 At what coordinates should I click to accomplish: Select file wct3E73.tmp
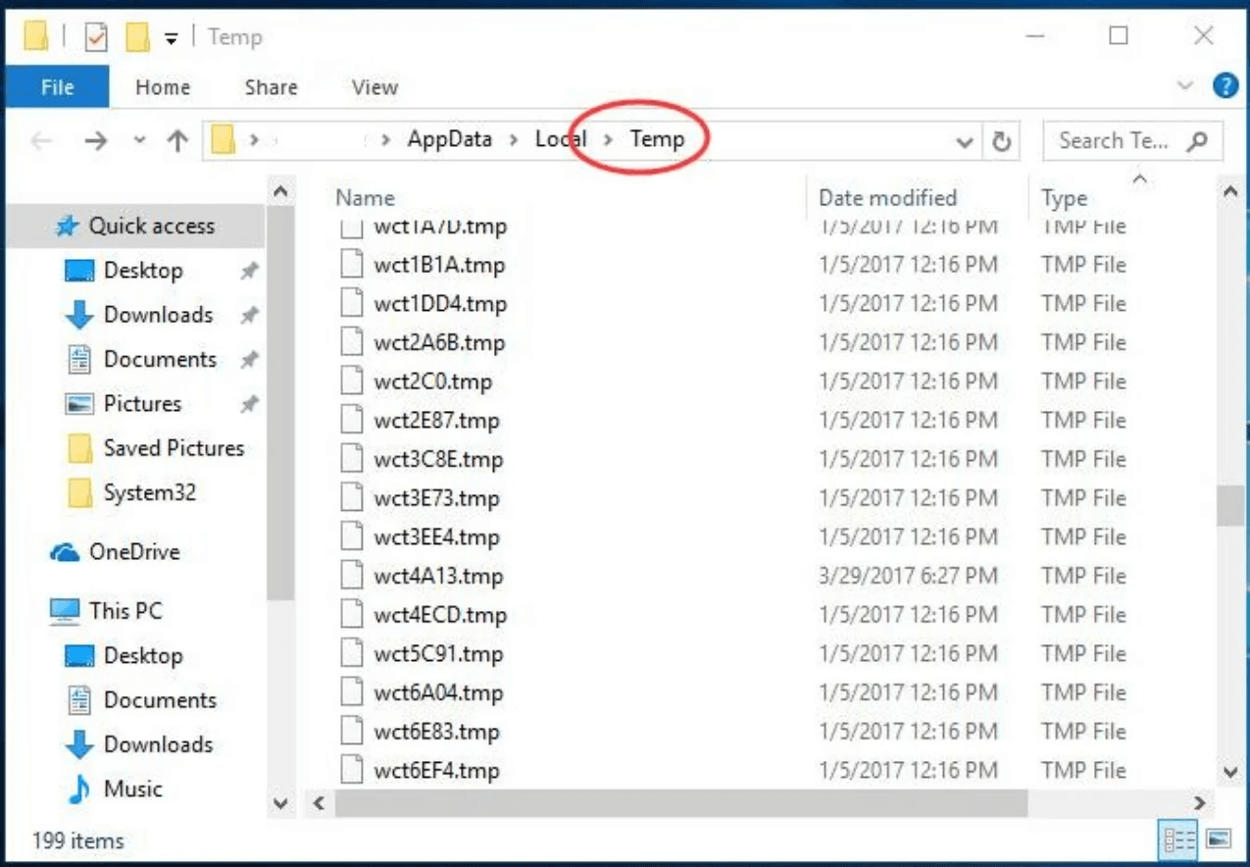tap(436, 498)
